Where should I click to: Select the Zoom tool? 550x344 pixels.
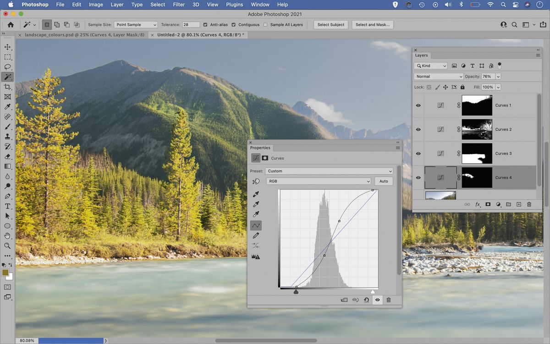[7, 246]
